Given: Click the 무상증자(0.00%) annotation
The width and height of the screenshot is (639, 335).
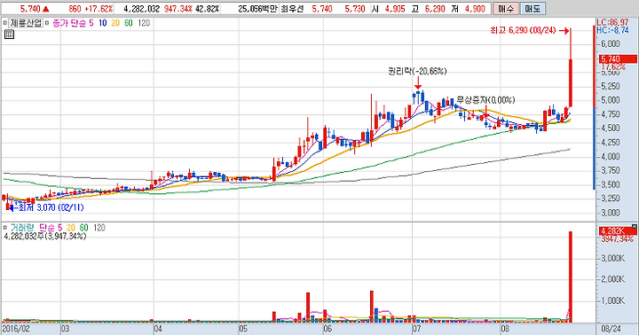Looking at the screenshot, I should point(485,100).
